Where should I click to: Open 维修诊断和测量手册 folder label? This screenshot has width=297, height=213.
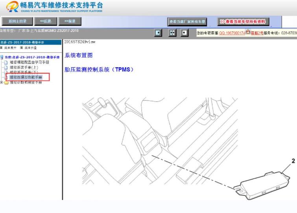[26, 82]
